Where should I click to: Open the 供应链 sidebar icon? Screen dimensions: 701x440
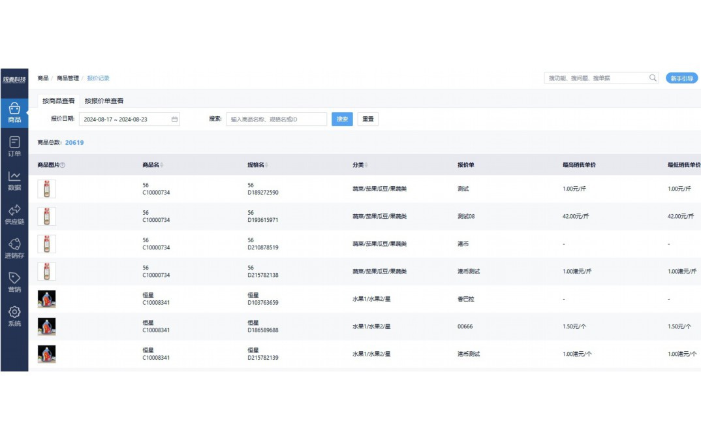point(14,214)
